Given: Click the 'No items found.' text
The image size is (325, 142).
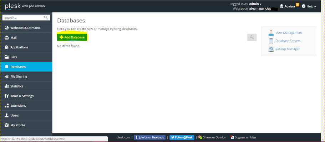Looking at the screenshot, I should [68, 46].
